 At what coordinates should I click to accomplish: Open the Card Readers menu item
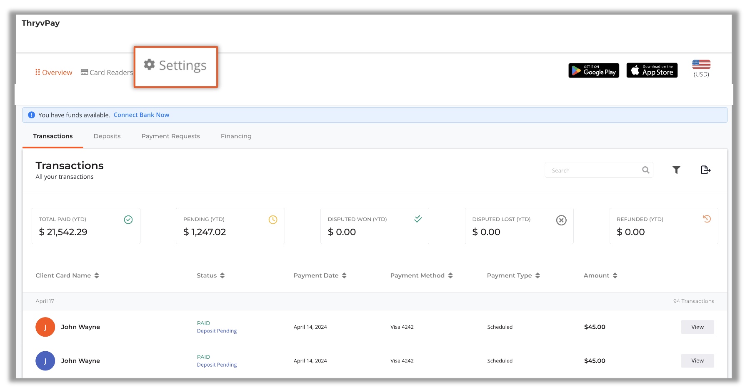tap(107, 72)
